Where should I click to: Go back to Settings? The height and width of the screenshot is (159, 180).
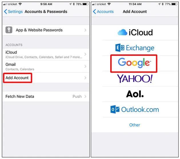13,12
